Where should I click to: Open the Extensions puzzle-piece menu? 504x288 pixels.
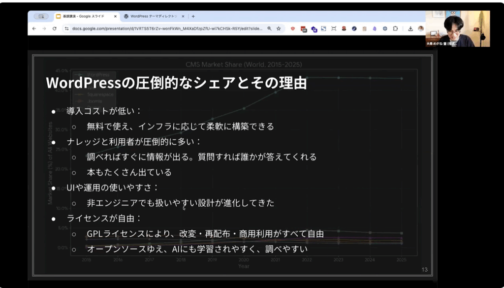tap(395, 29)
